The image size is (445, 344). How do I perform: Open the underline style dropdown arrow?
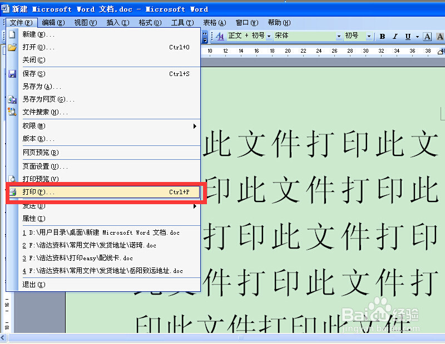tap(417, 36)
